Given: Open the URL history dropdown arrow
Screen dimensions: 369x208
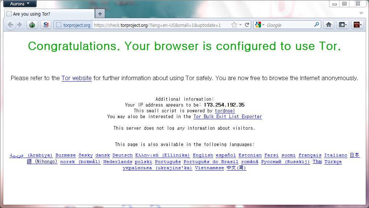Looking at the screenshot, I should point(241,25).
